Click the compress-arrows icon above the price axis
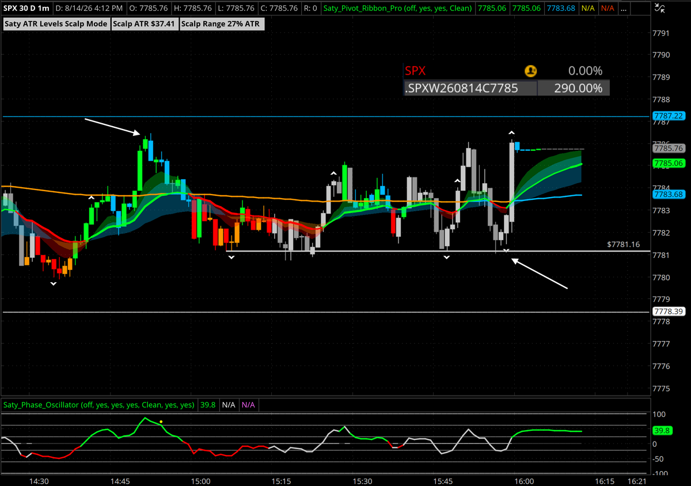This screenshot has height=486, width=691. pos(661,9)
